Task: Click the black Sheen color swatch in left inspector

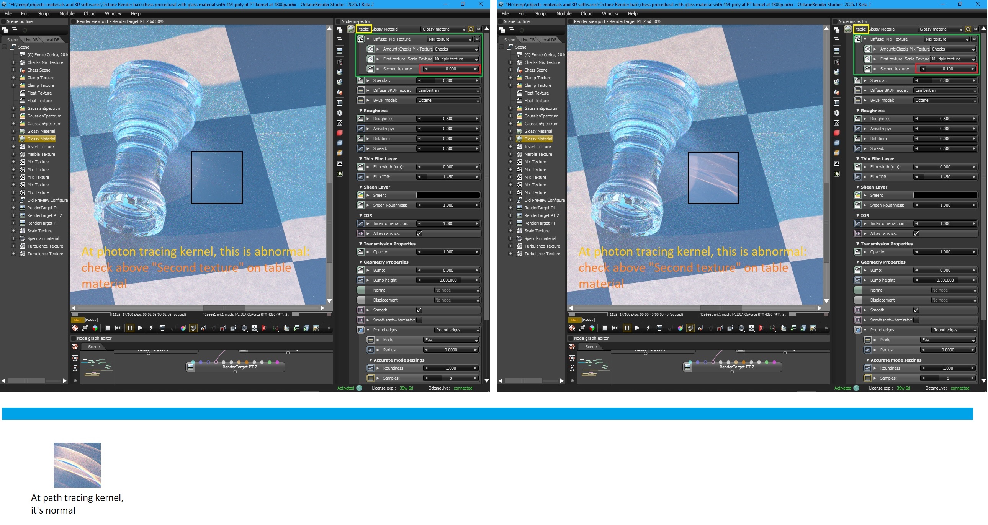Action: [448, 195]
